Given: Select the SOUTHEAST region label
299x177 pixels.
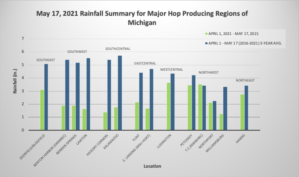Looking at the screenshot, I should pyautogui.click(x=45, y=60).
